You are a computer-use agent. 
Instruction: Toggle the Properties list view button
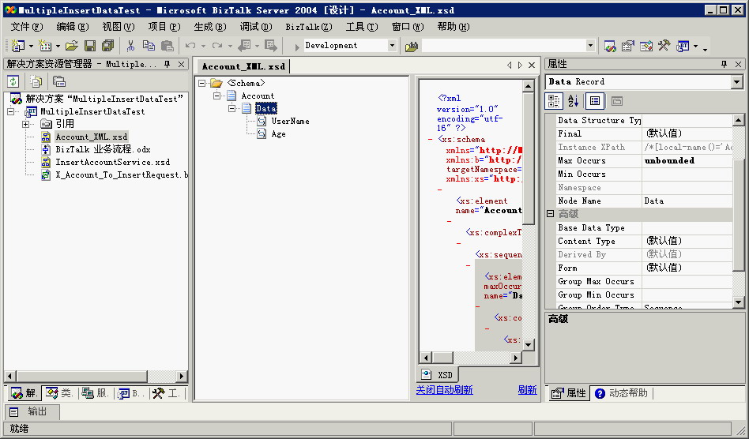pyautogui.click(x=595, y=101)
